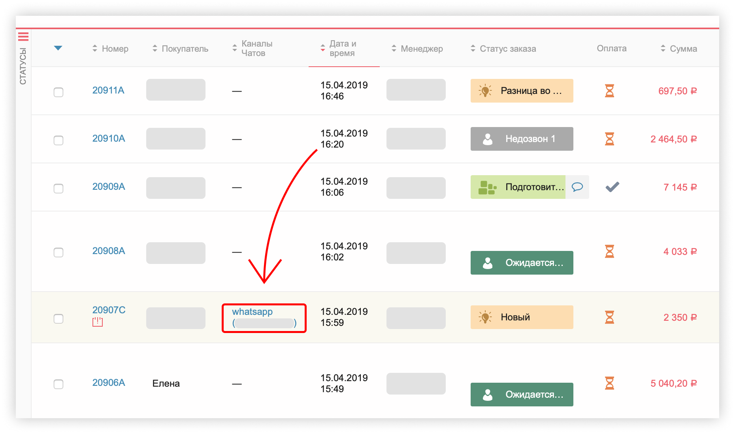The height and width of the screenshot is (434, 735).
Task: Click the 2 350 ₽ sum
Action: (680, 318)
